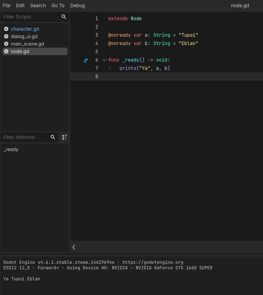
Task: Click the gear icon next to main_scene.gd
Action: tap(6, 44)
